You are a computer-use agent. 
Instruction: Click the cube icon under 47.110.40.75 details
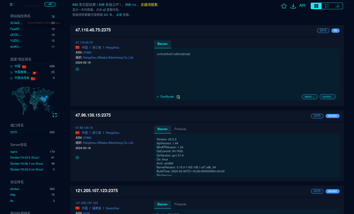[77, 69]
